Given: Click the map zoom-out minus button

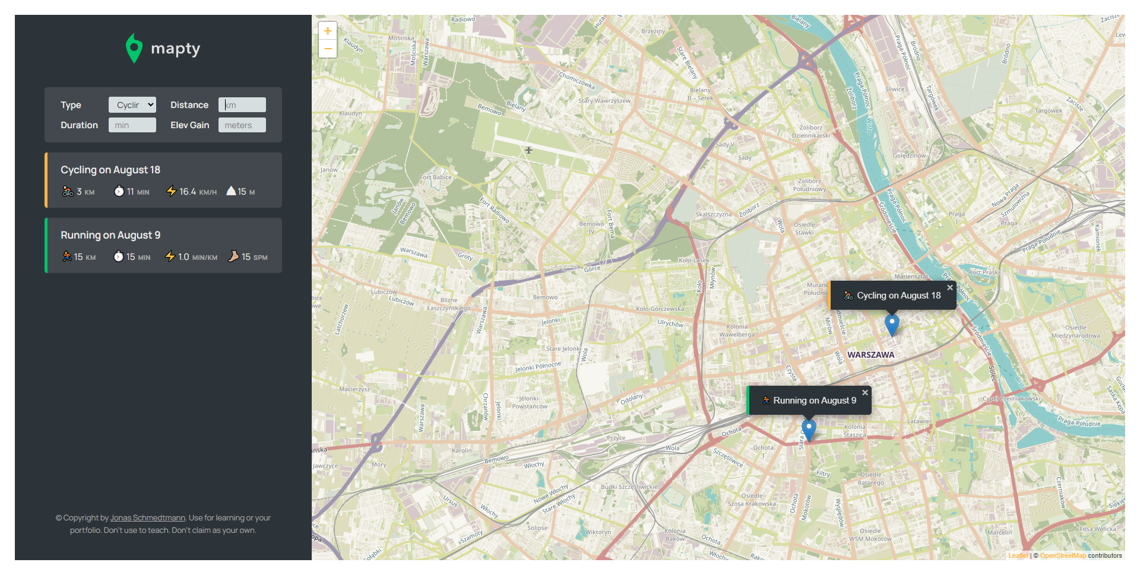Looking at the screenshot, I should tap(328, 48).
